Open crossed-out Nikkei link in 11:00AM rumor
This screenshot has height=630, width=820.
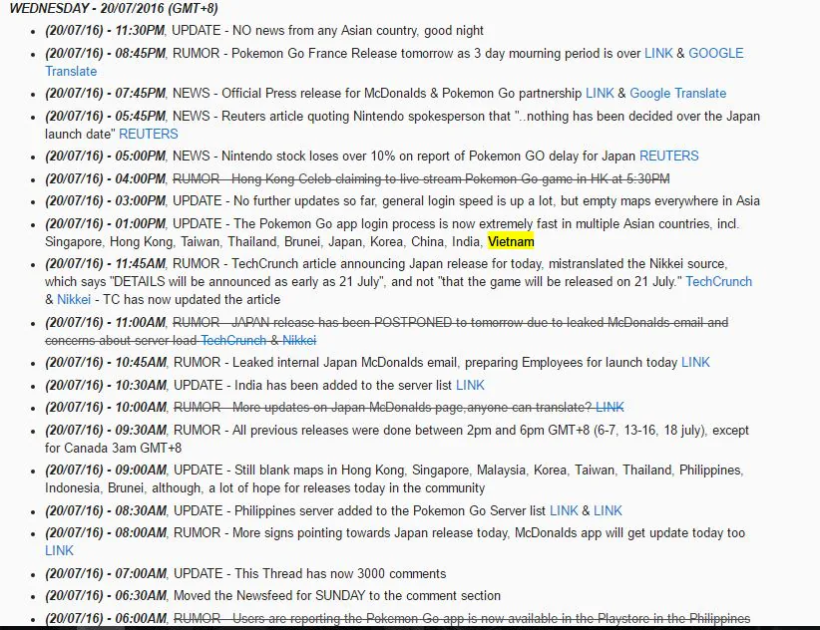(x=299, y=340)
